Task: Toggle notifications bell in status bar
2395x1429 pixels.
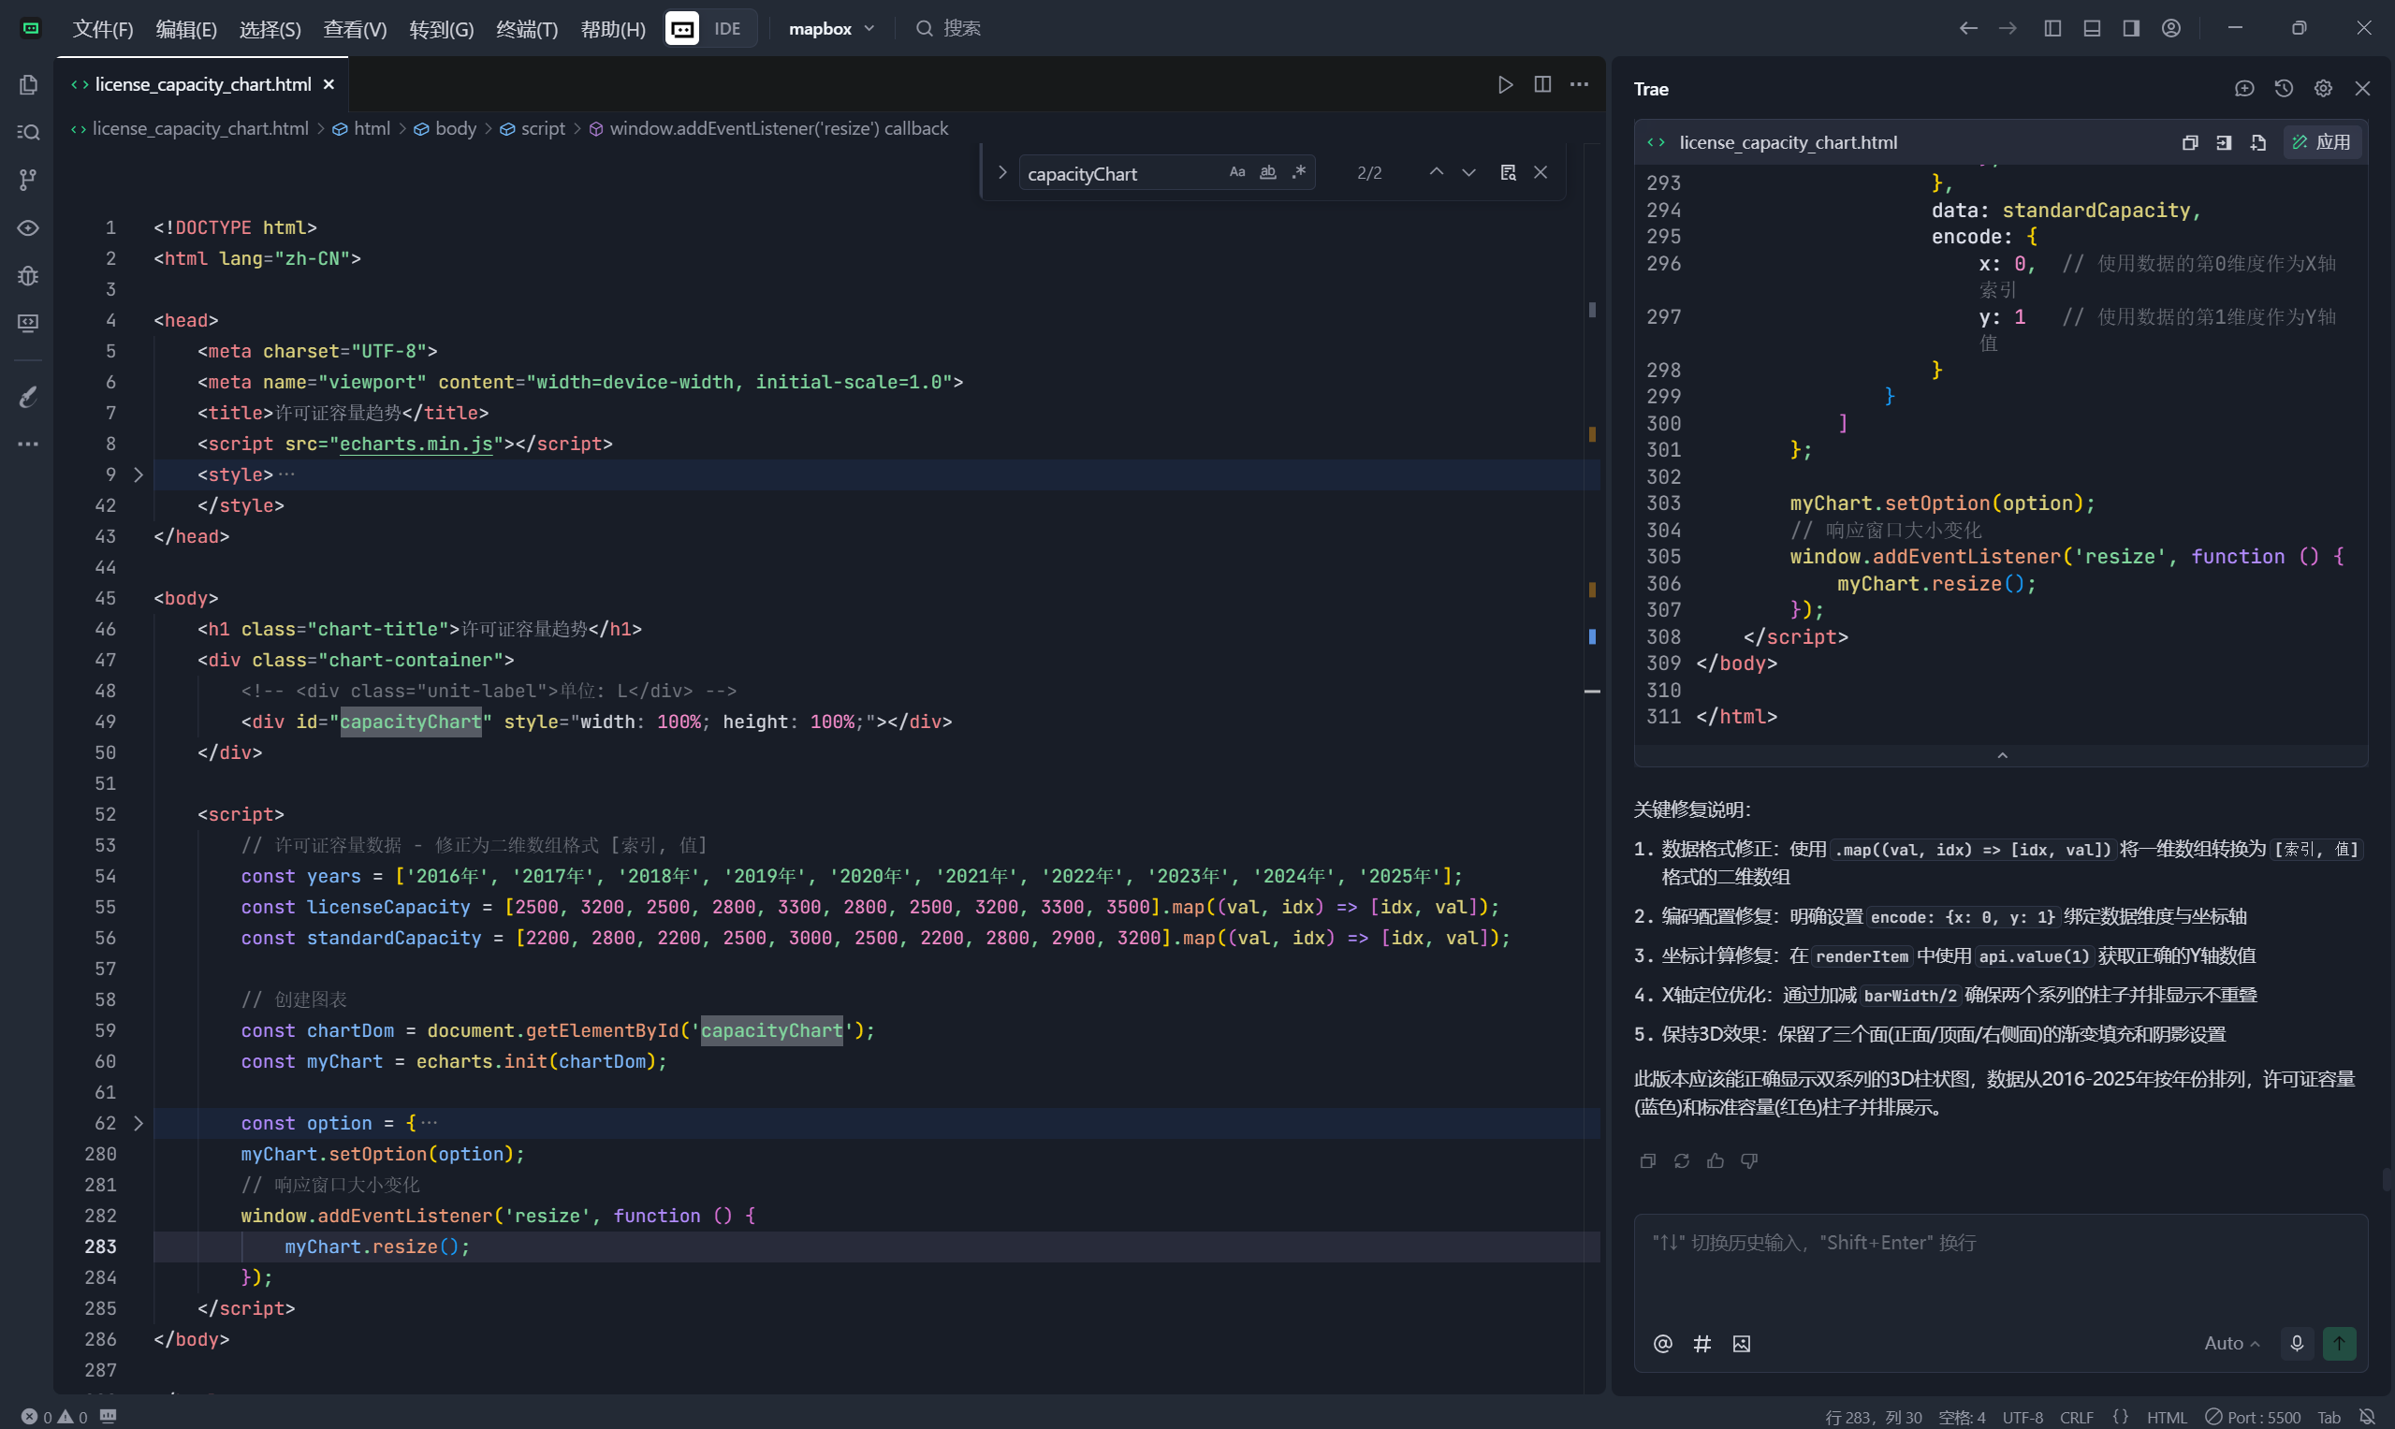Action: 2367,1417
